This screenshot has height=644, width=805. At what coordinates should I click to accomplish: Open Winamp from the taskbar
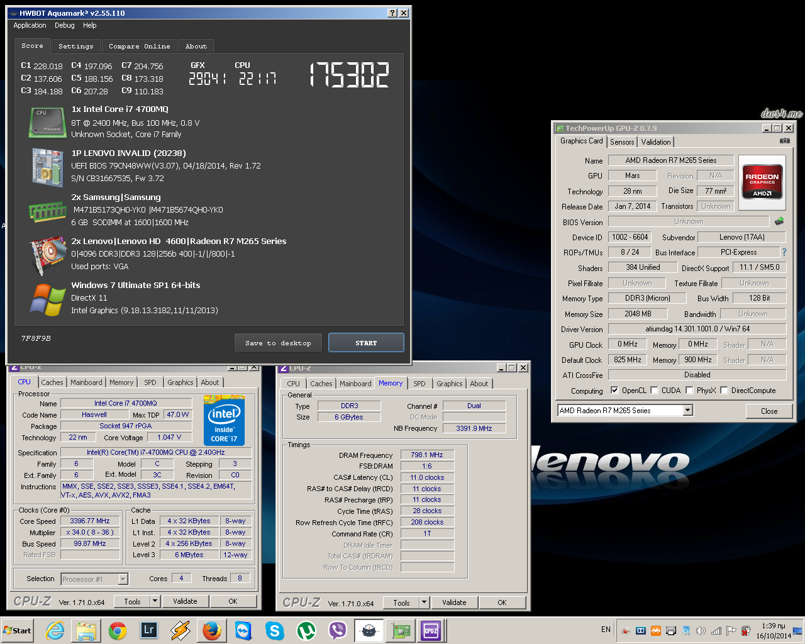click(180, 630)
